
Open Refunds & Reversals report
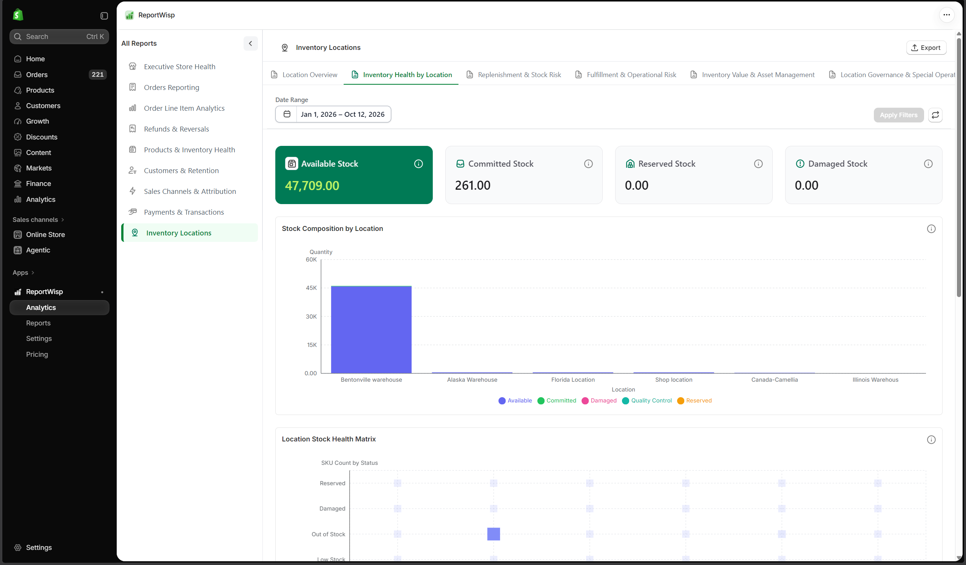pos(189,129)
